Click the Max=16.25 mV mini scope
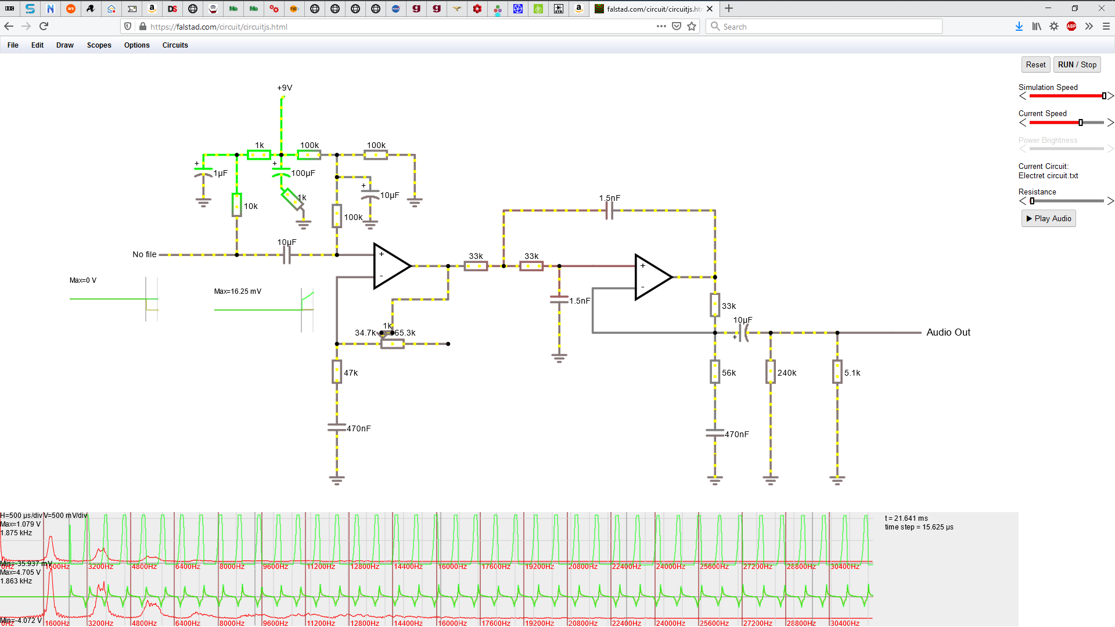 [264, 309]
